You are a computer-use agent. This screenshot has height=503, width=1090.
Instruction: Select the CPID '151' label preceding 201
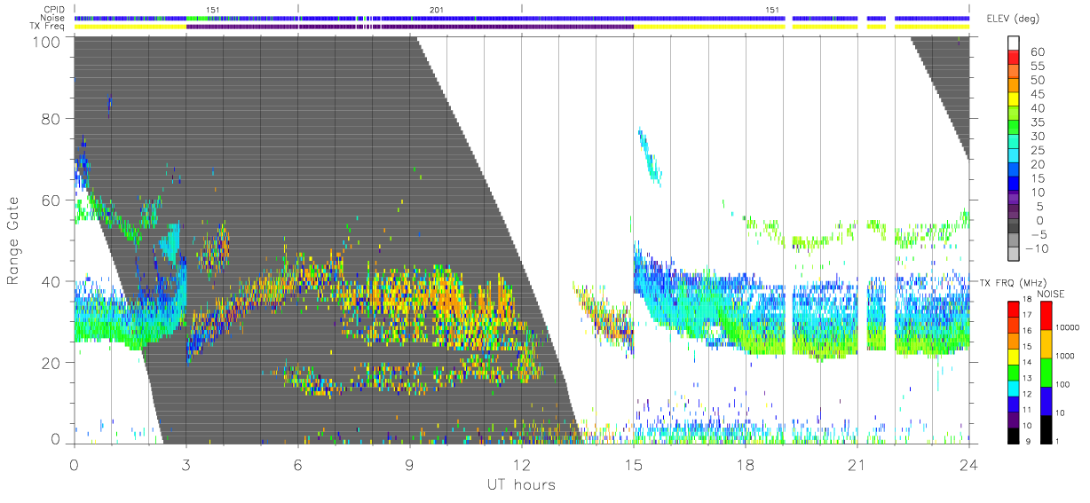(212, 9)
